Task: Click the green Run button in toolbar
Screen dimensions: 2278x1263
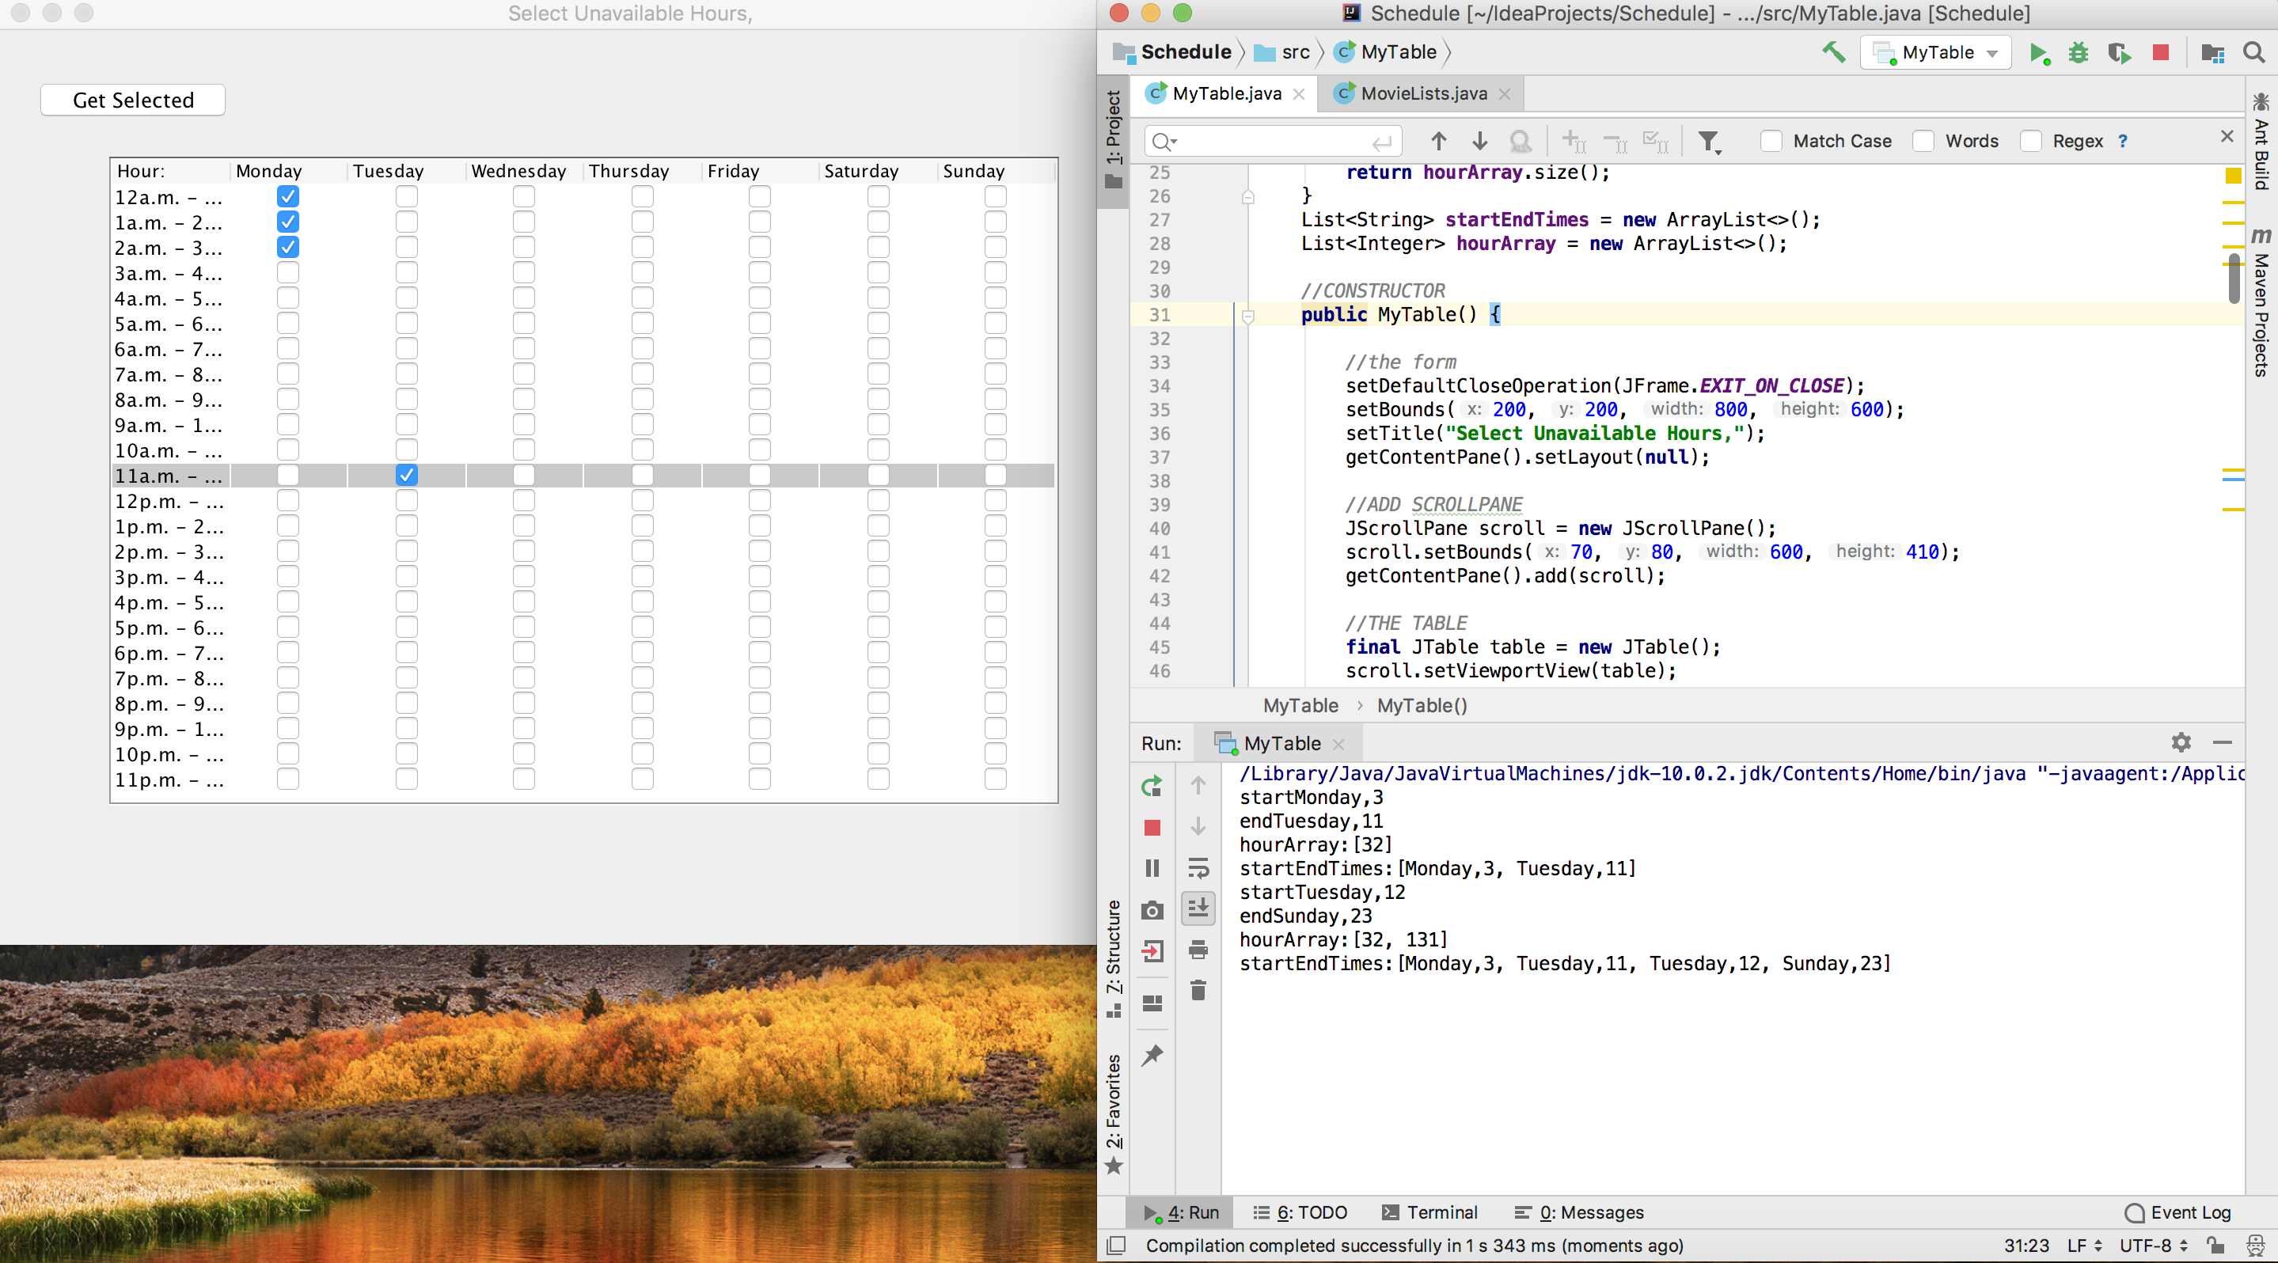Action: point(2038,53)
